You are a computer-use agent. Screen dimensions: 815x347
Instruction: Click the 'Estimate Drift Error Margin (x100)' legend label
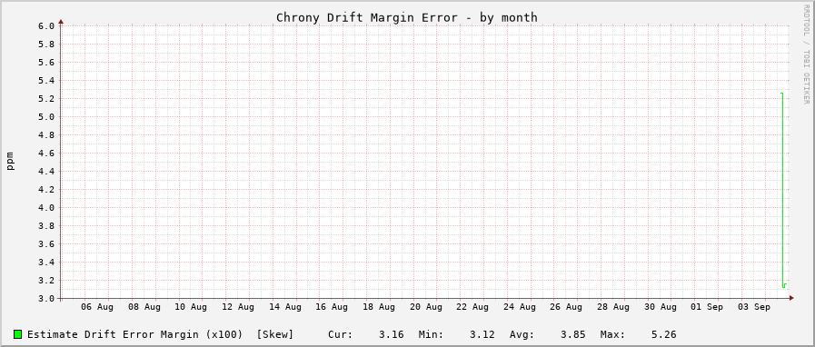(x=134, y=334)
